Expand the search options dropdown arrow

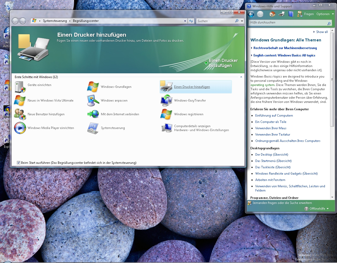[x=242, y=21]
